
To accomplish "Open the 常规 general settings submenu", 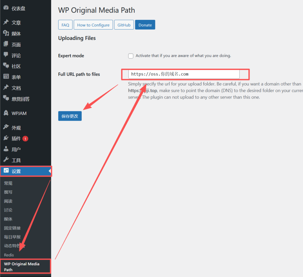I will click(x=8, y=183).
